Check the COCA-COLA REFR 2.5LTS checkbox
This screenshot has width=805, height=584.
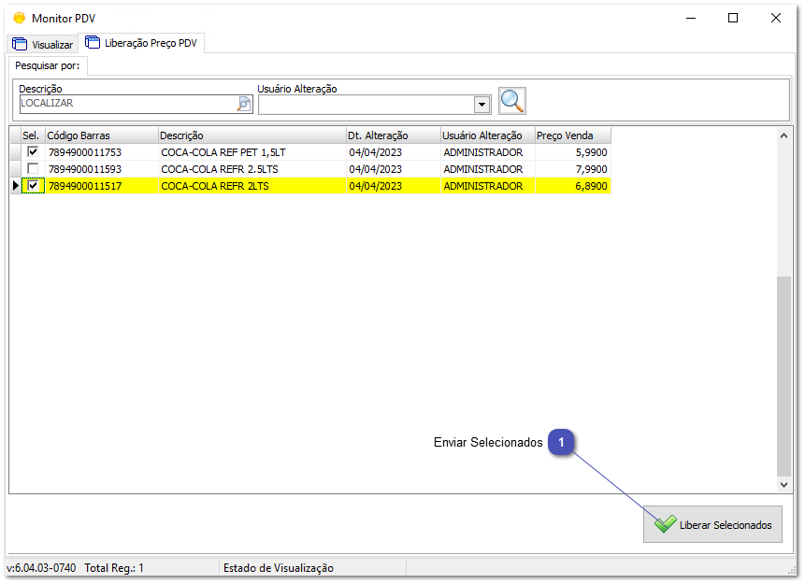pyautogui.click(x=34, y=169)
